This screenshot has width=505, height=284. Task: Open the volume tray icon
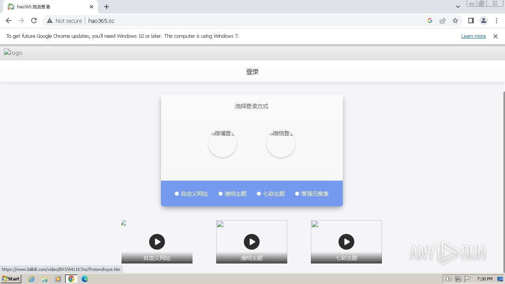(x=449, y=279)
